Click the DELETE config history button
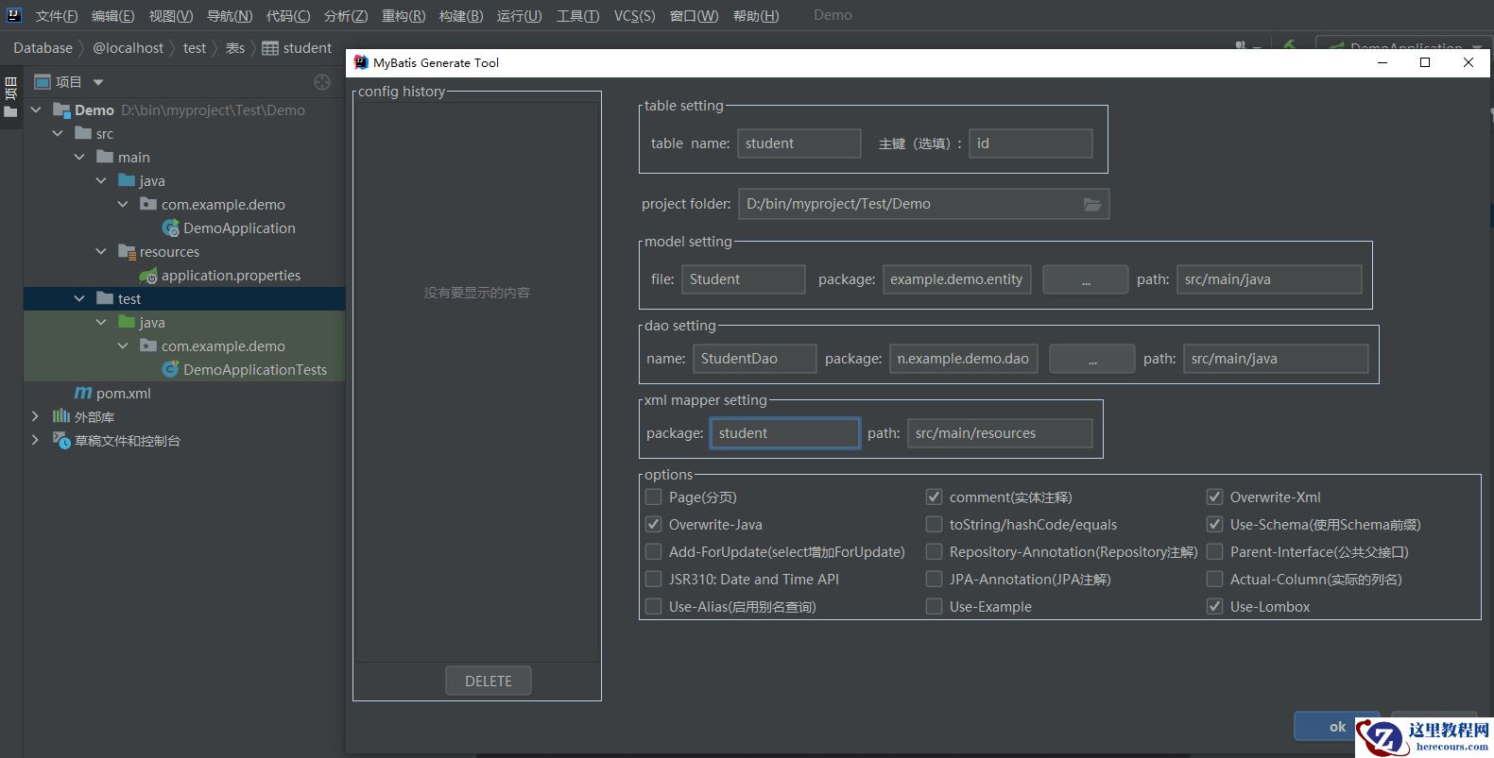The width and height of the screenshot is (1494, 758). click(x=489, y=681)
